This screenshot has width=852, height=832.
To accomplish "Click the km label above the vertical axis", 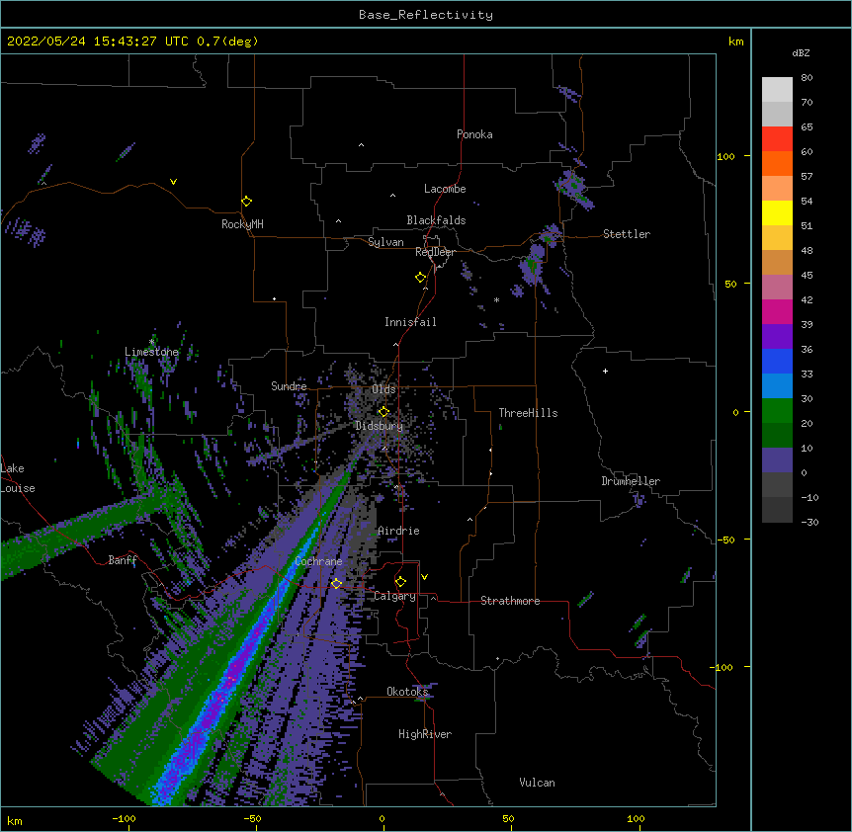I will pos(736,42).
